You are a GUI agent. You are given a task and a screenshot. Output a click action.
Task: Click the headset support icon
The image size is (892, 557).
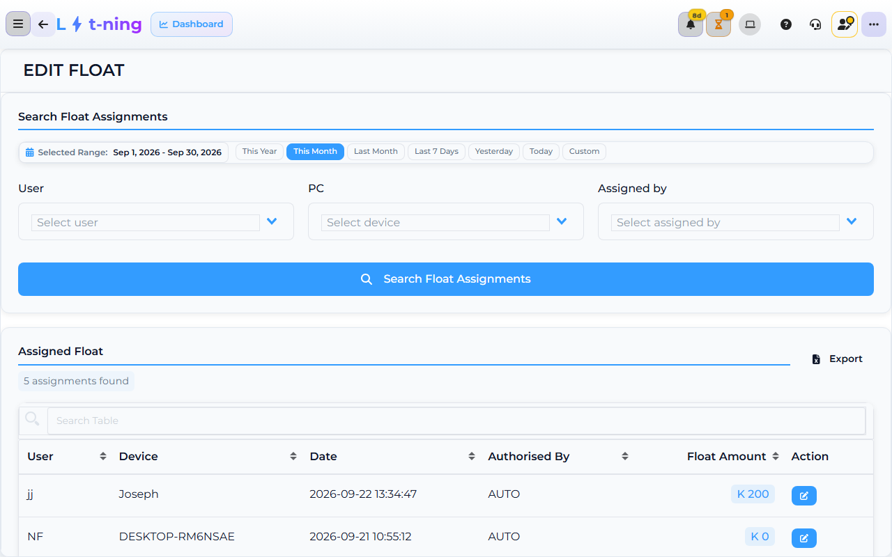[x=815, y=24]
